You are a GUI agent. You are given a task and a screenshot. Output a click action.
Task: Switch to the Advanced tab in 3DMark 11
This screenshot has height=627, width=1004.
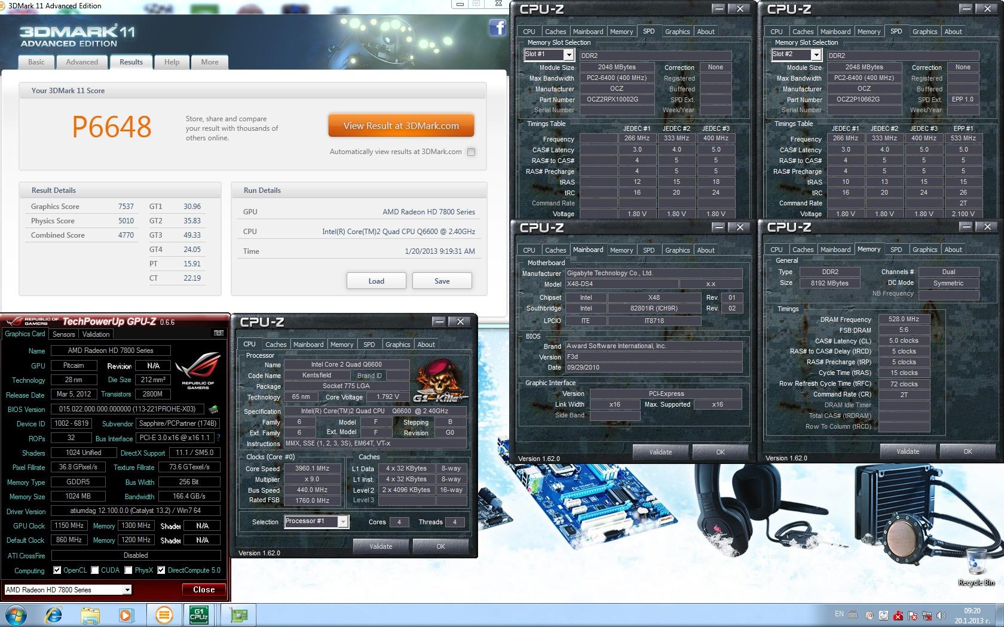[82, 62]
